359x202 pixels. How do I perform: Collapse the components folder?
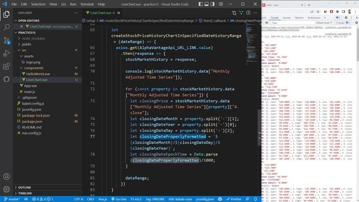[x=48, y=68]
